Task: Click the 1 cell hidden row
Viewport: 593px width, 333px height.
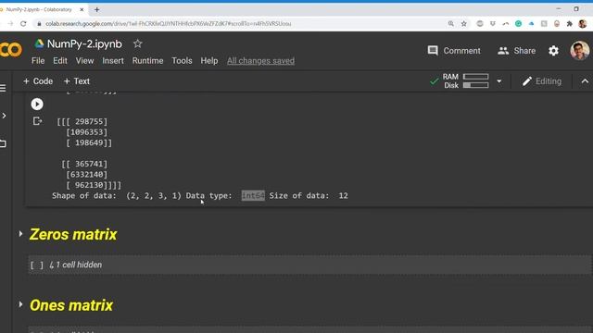Action: [309, 265]
